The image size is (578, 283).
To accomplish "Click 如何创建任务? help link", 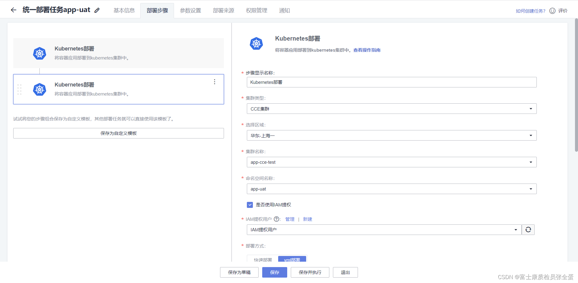I will 530,11.
